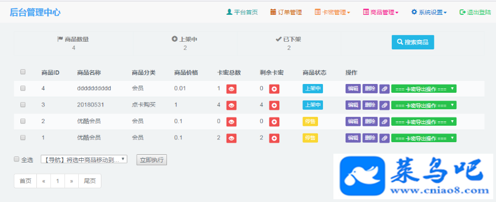Click the previous page « button

pos(44,181)
